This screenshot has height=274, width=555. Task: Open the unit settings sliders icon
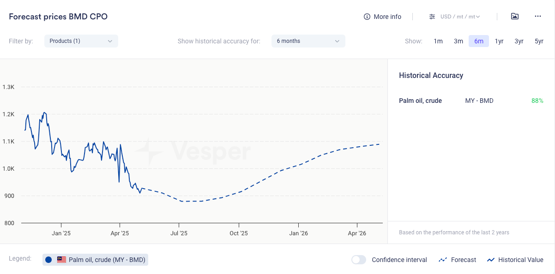(432, 17)
